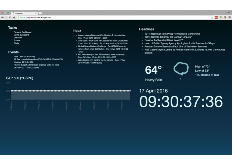This screenshot has height=165, width=232.
Task: Open the Ecuador Earthquake headline
Action: click(164, 40)
